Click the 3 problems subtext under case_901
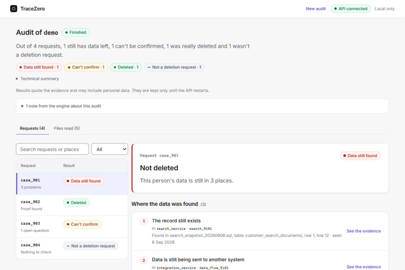Screen dimensions: 405x270 [x=31, y=187]
